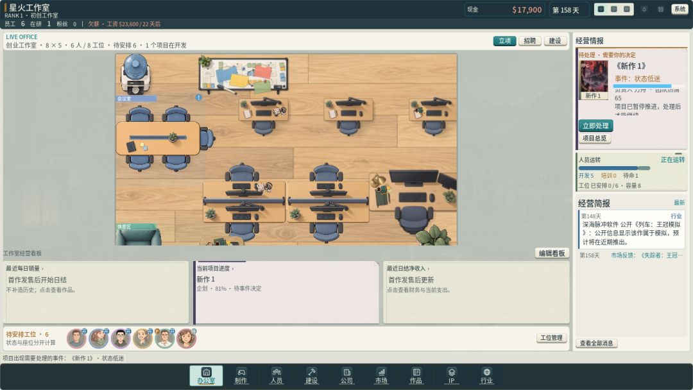
Task: Click the bell notification icon in top bar
Action: click(644, 9)
